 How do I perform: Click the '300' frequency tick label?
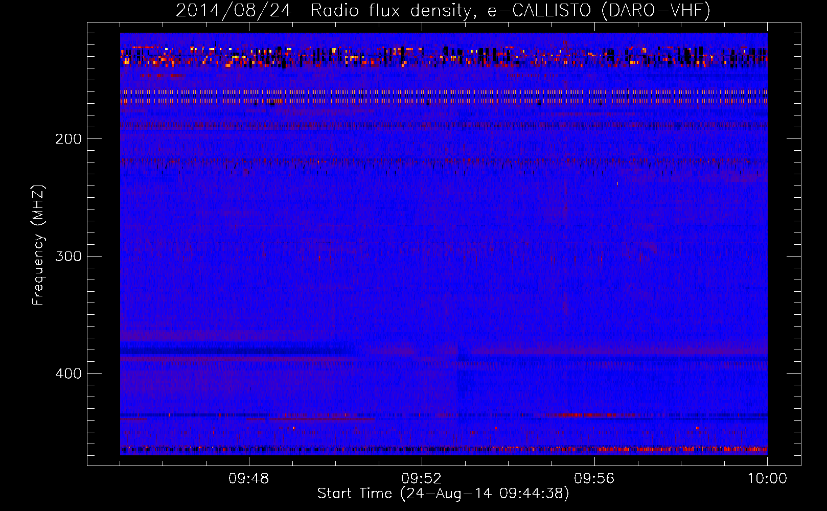pyautogui.click(x=68, y=256)
